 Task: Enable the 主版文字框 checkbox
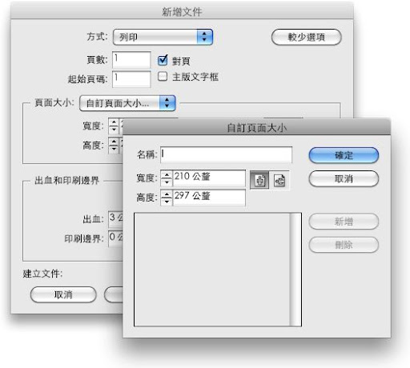(163, 77)
